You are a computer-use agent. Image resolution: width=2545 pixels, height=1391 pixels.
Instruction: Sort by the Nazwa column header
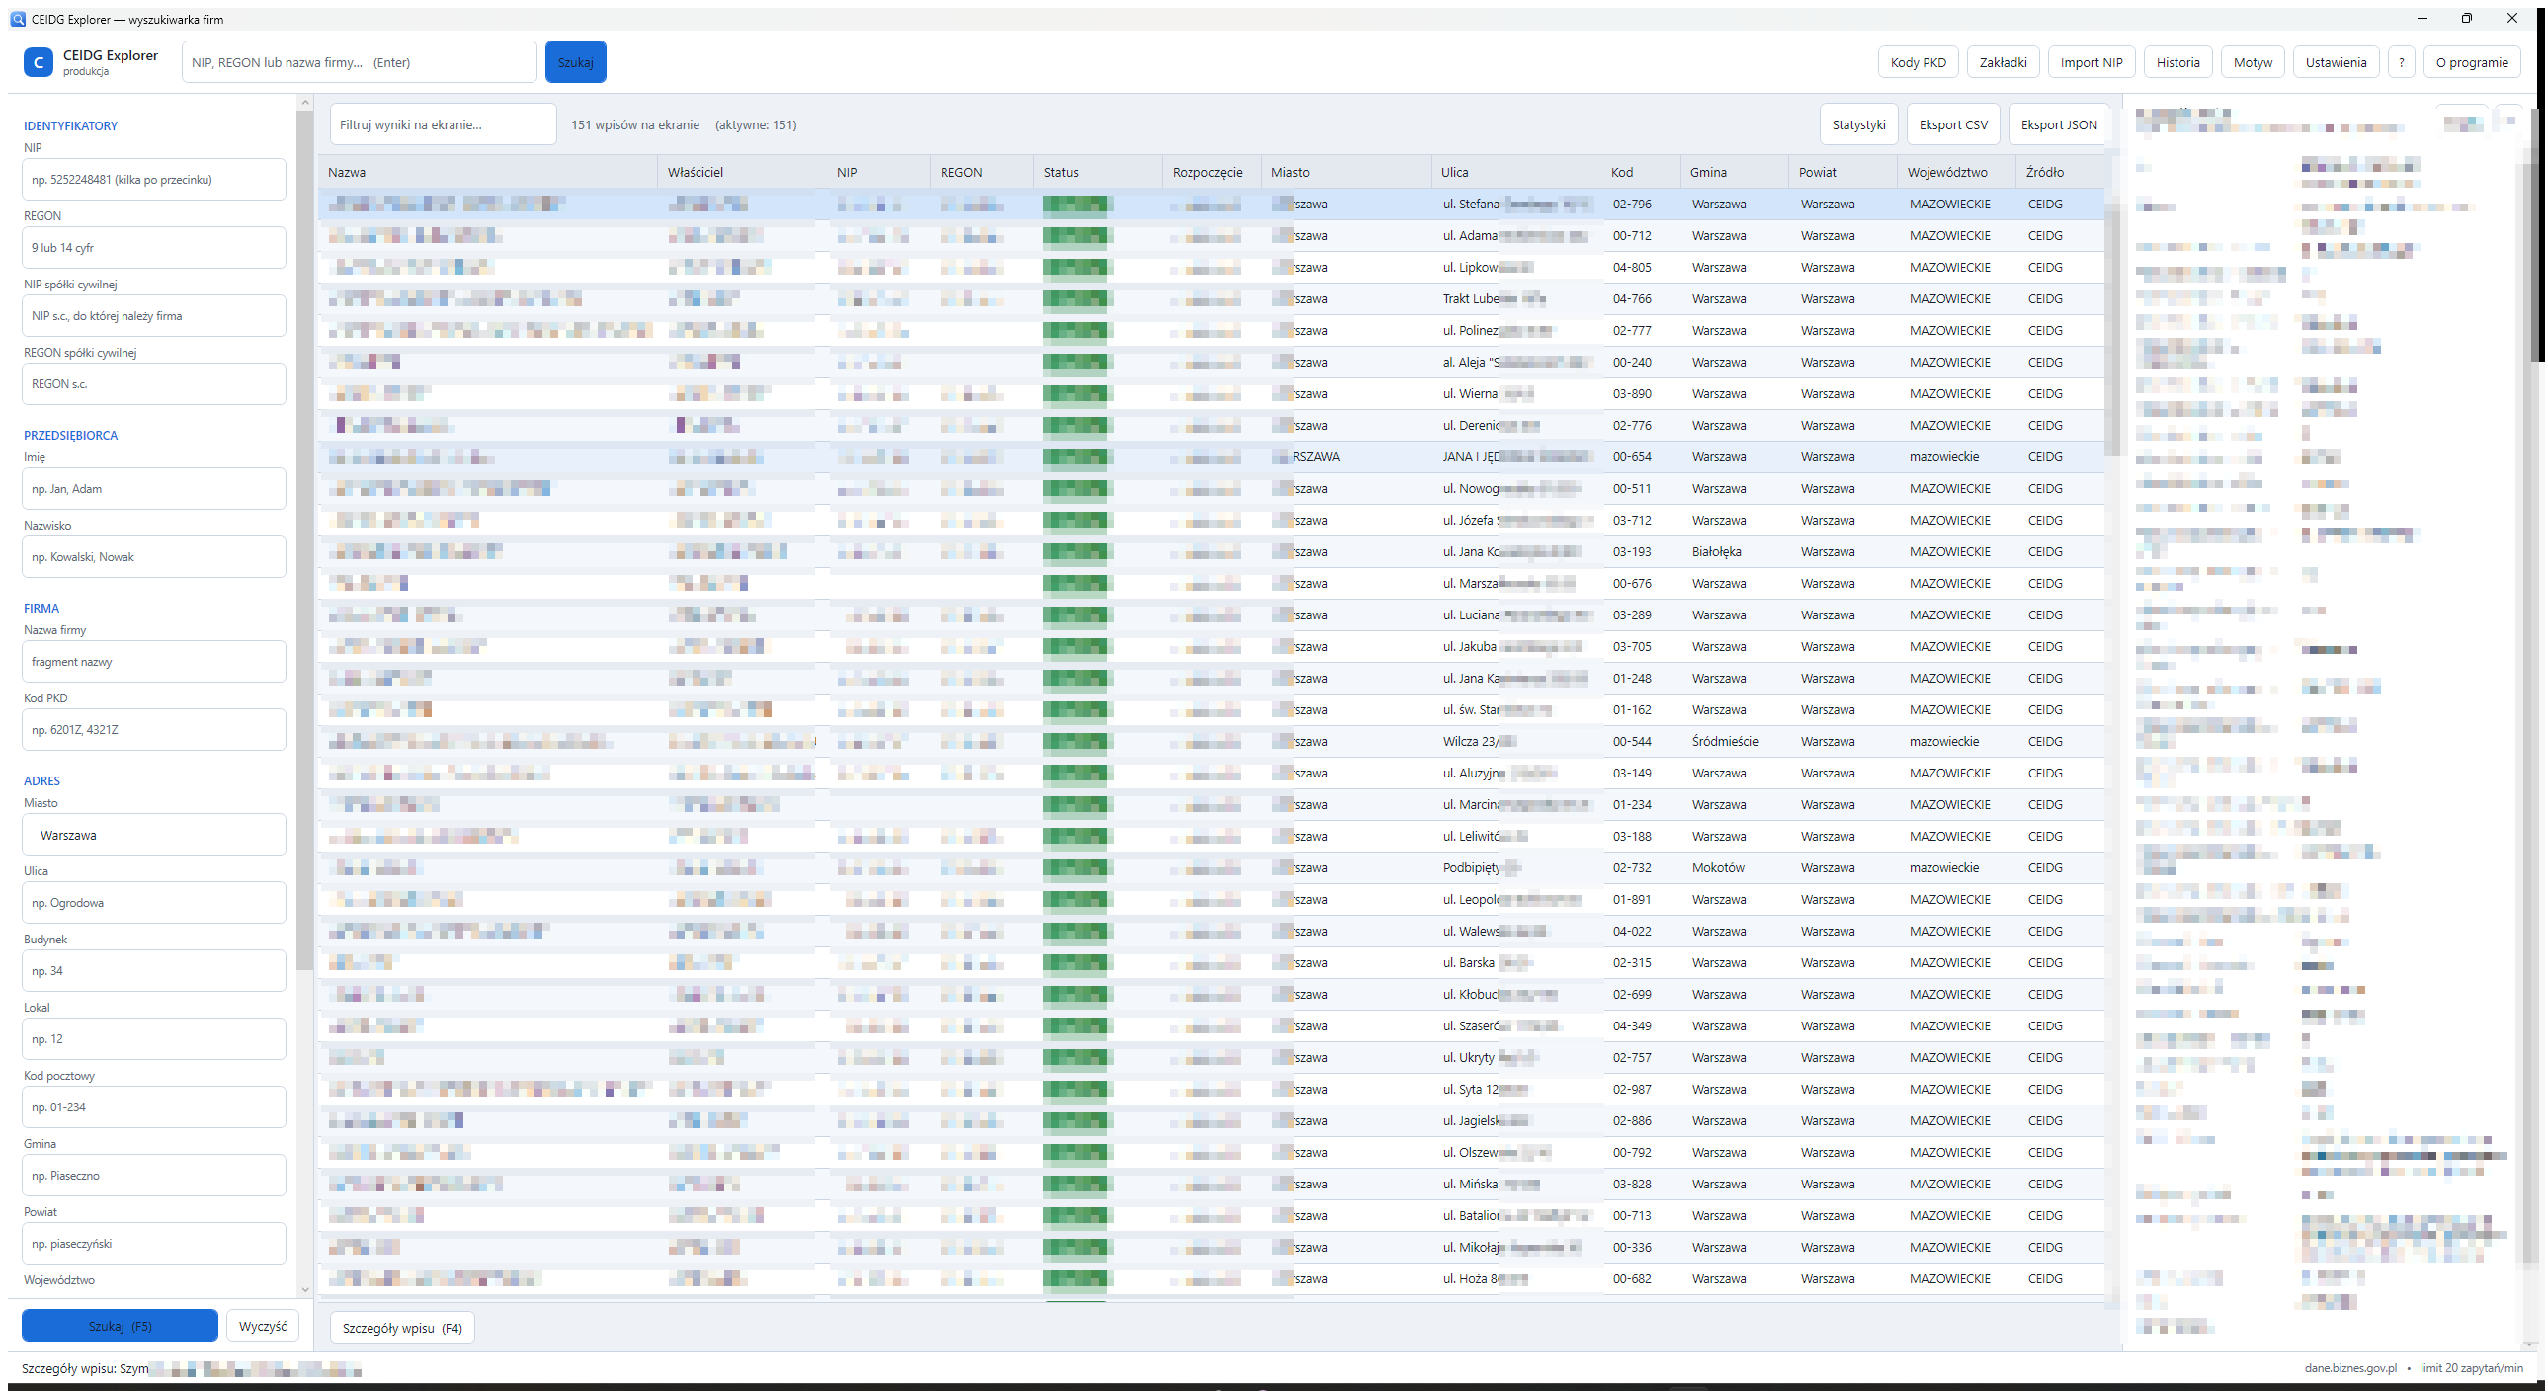(x=488, y=172)
